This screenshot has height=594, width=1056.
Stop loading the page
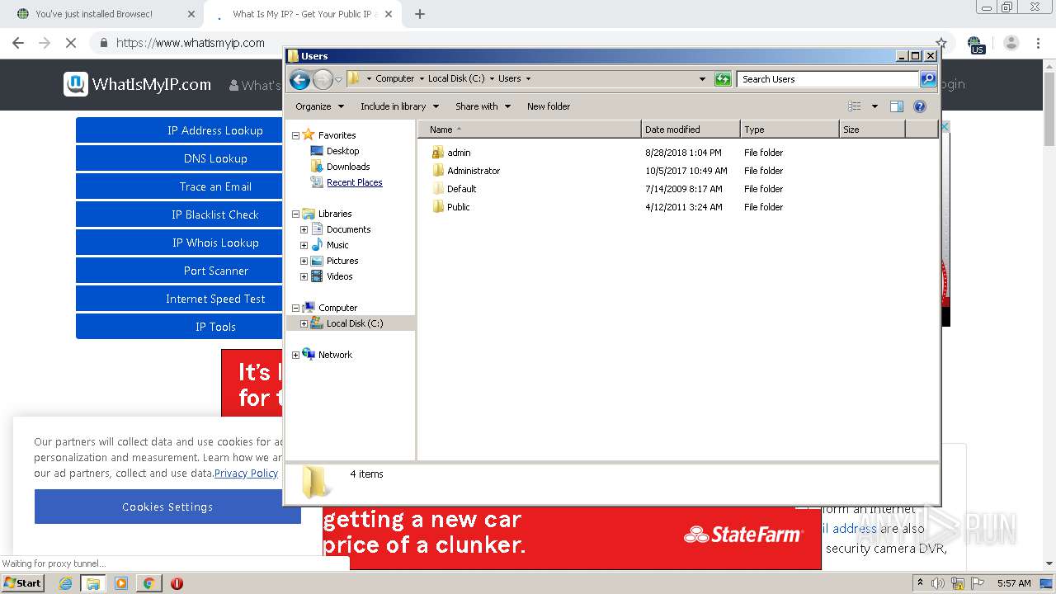coord(71,43)
